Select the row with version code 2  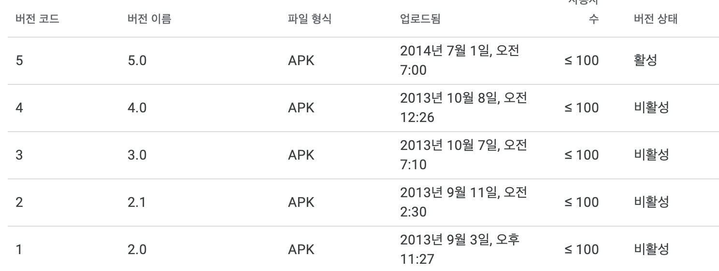pos(359,203)
